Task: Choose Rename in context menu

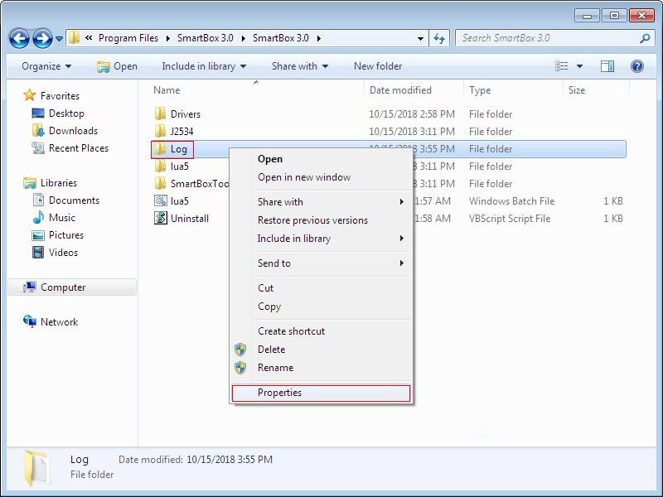Action: 322,368
